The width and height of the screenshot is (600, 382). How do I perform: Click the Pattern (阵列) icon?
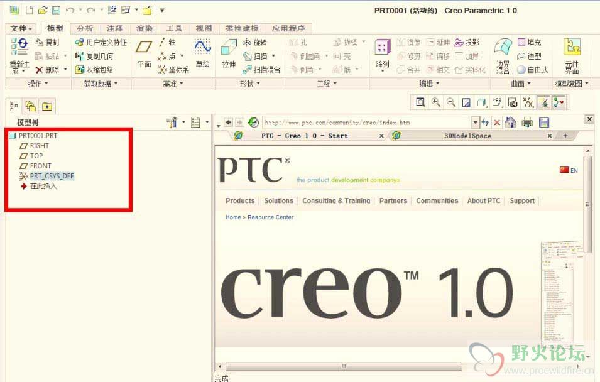(382, 55)
